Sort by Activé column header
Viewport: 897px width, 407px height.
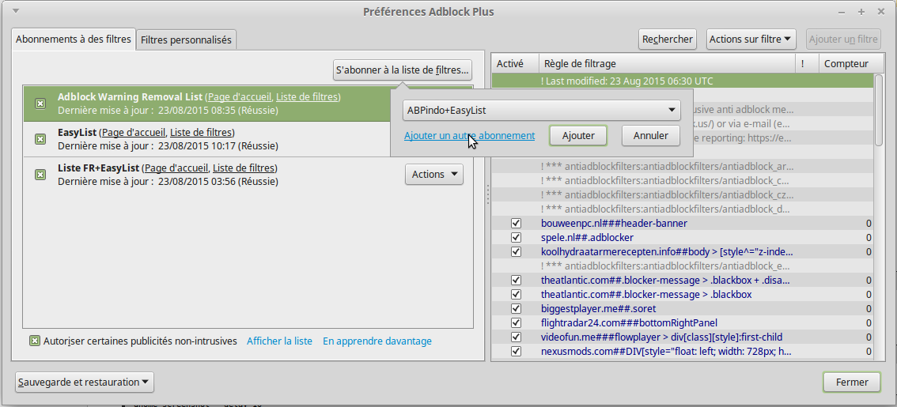point(515,64)
